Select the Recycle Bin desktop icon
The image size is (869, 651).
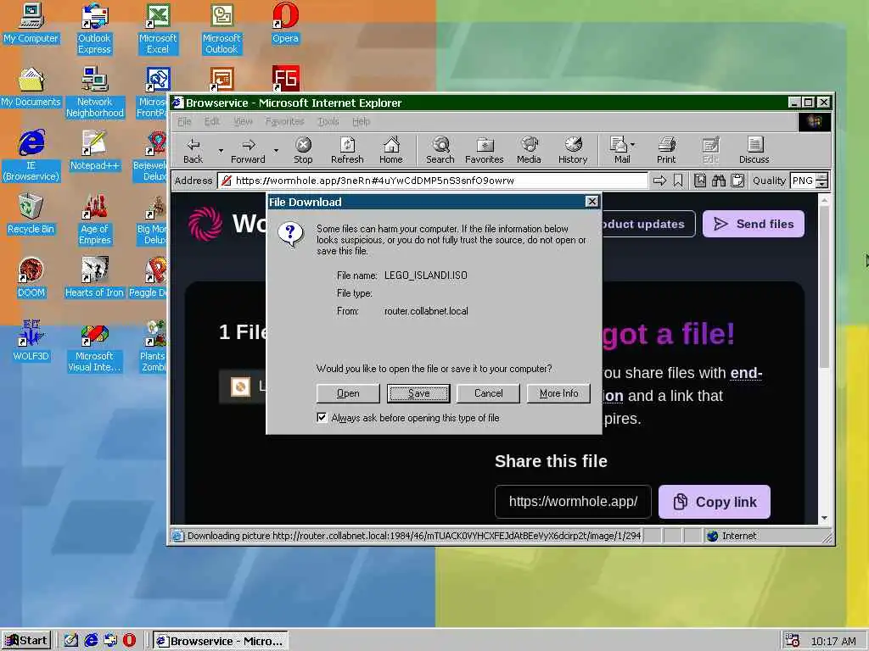pyautogui.click(x=31, y=214)
